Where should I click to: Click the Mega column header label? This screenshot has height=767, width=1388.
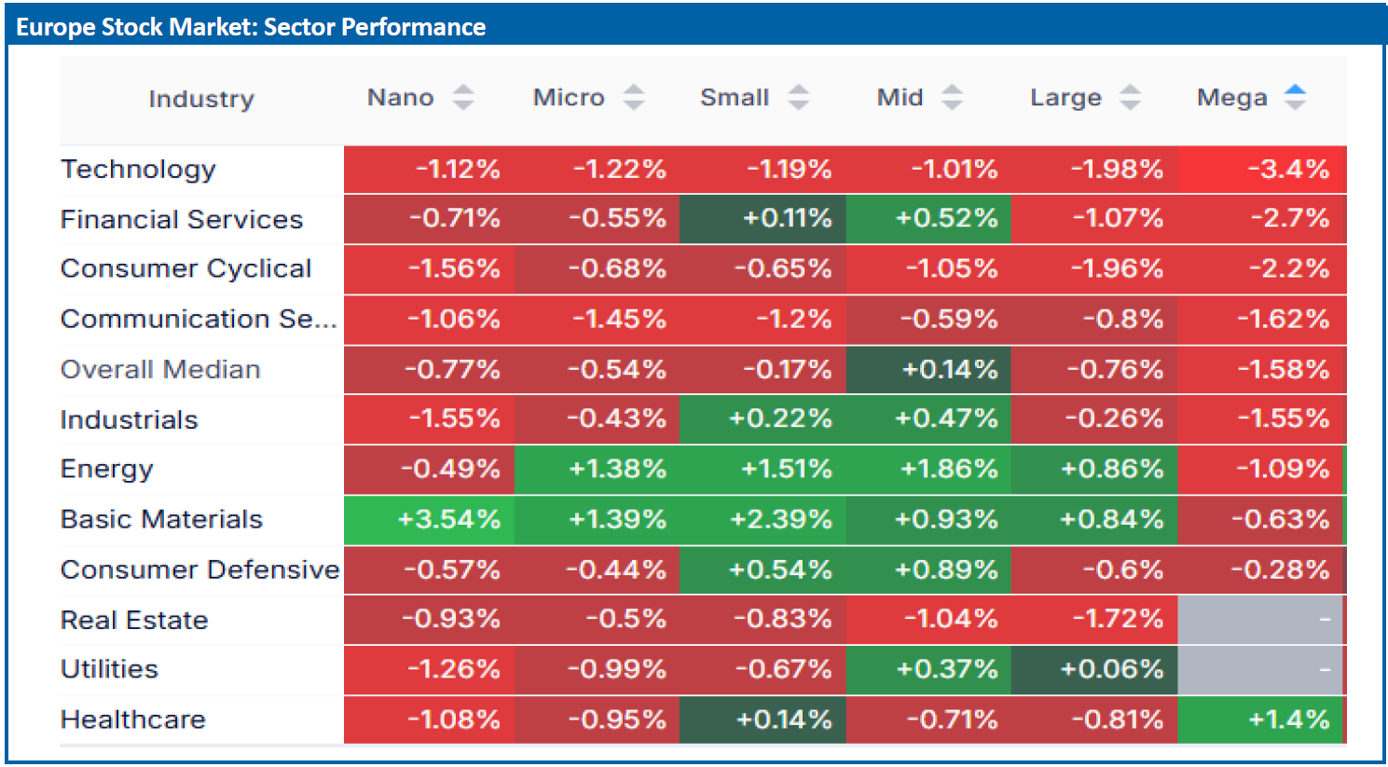coord(1231,98)
